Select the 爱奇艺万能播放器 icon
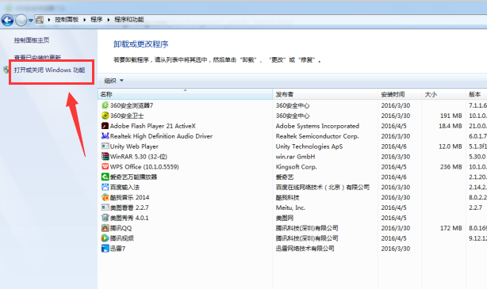The image size is (487, 289). click(x=105, y=177)
